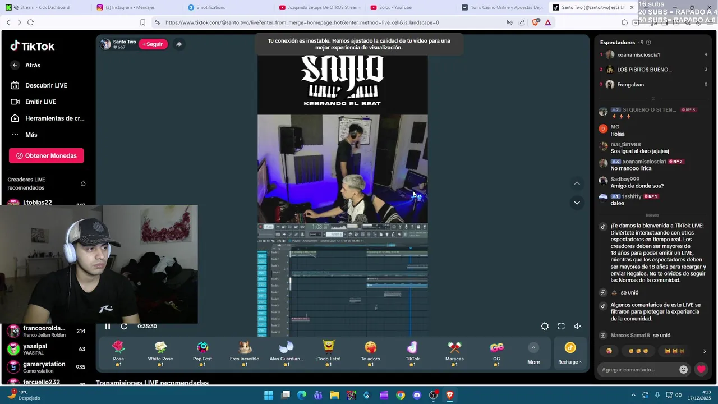Go to the previous LIVE with the up chevron
Image resolution: width=718 pixels, height=404 pixels.
[x=577, y=183]
